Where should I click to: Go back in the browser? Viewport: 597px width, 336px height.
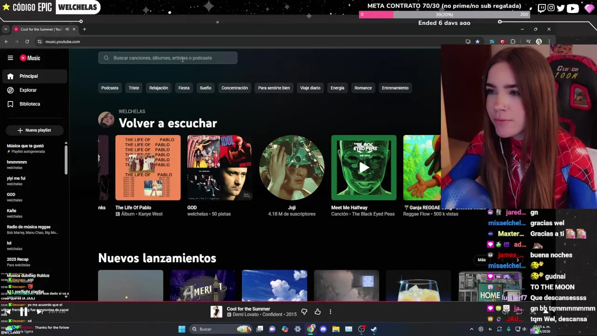pos(6,42)
